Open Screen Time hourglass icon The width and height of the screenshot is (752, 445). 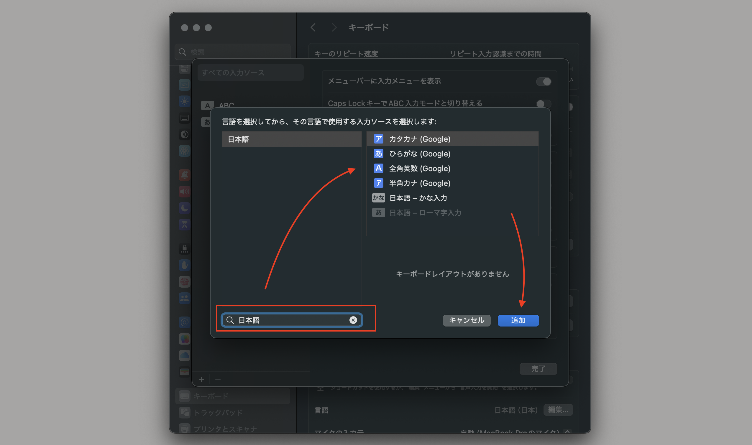pos(185,224)
